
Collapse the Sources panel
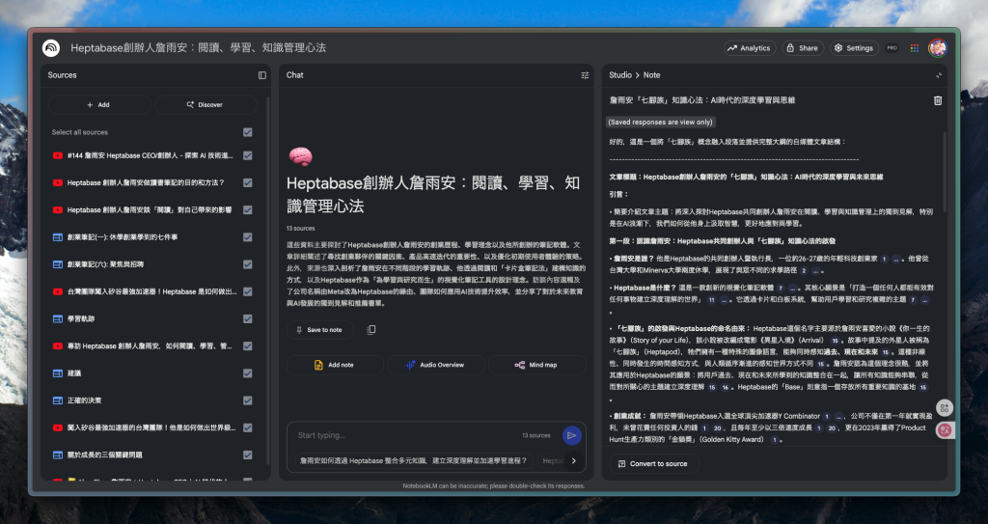pos(262,75)
